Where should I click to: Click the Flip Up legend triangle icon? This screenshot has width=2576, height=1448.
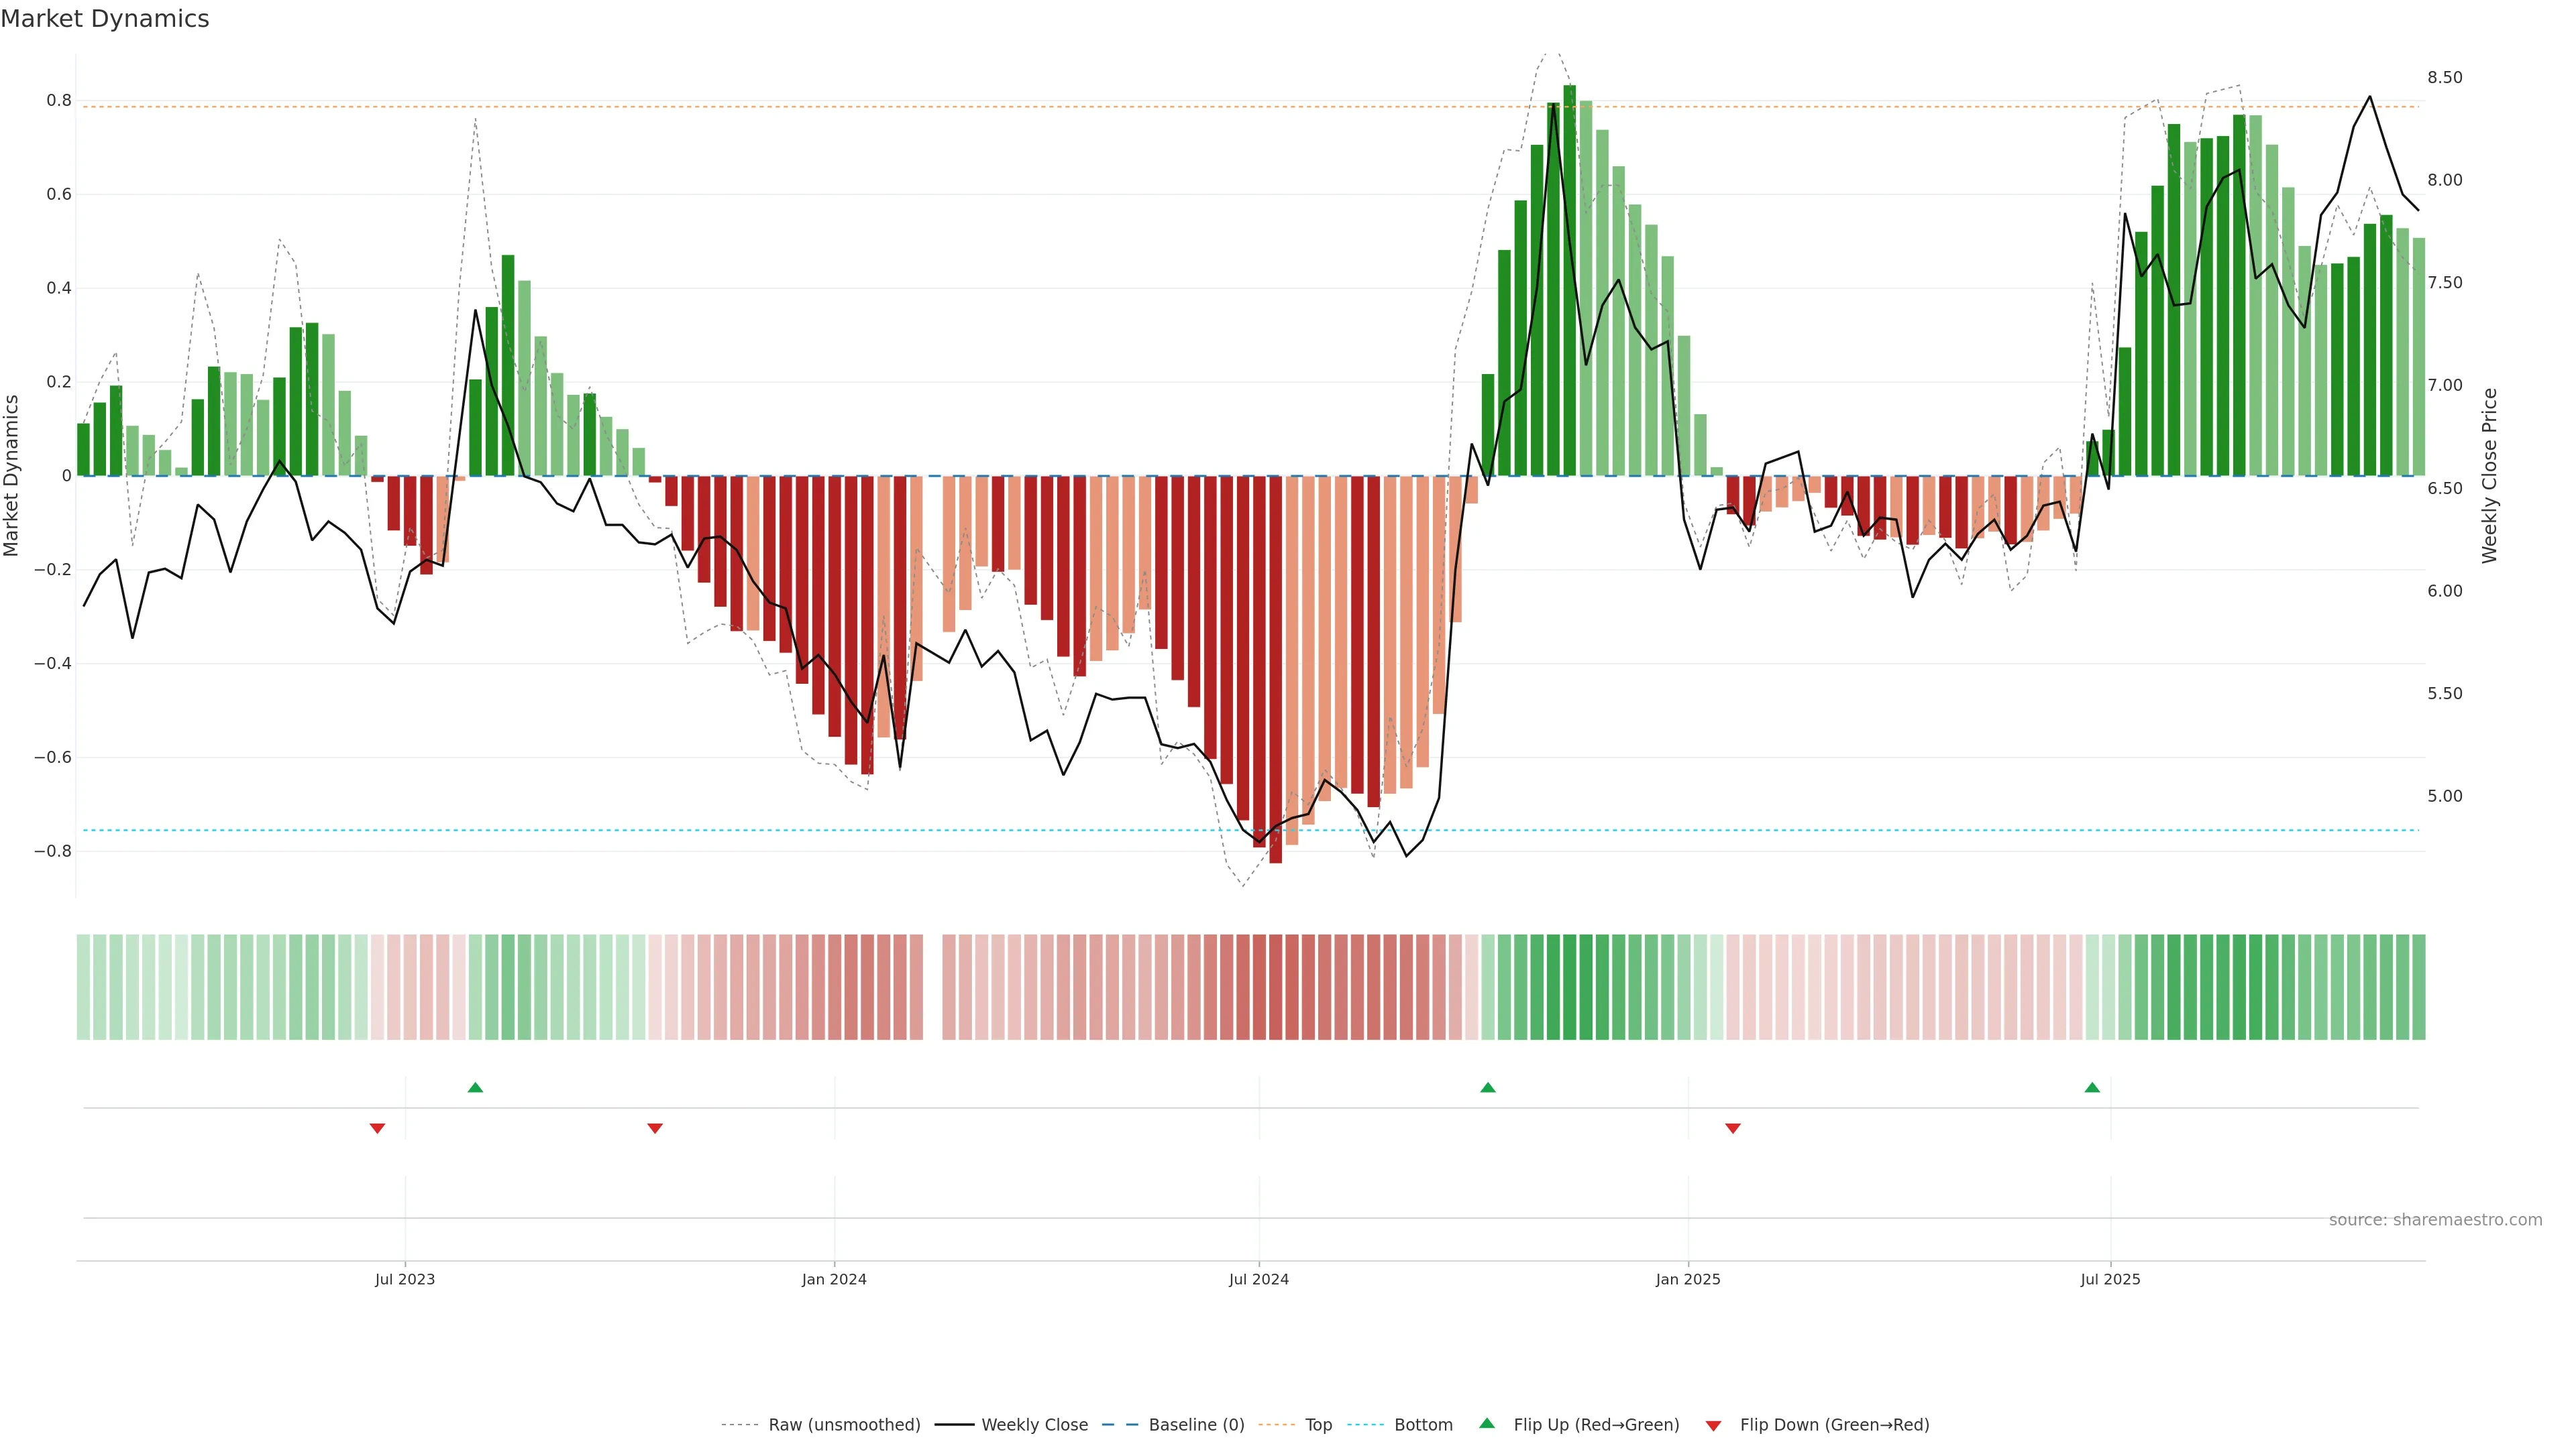tap(1487, 1423)
